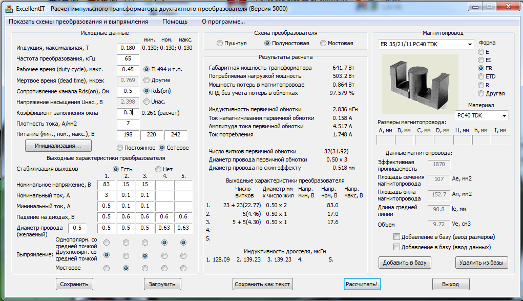Click output 1 nominal voltage field 83
Screen dimensions: 523x301
coord(107,185)
